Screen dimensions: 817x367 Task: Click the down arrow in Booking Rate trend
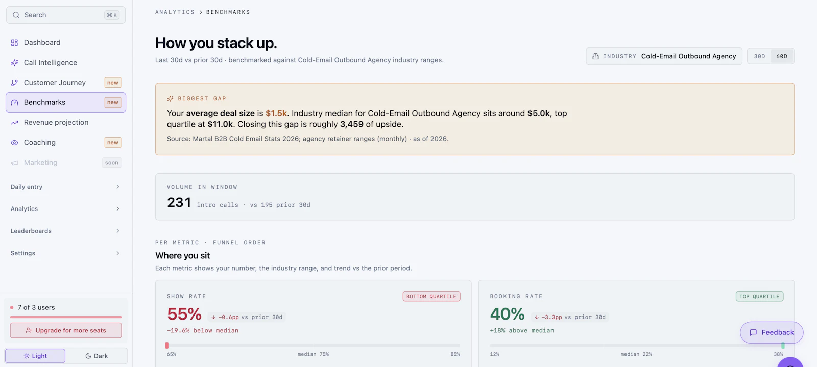click(537, 317)
